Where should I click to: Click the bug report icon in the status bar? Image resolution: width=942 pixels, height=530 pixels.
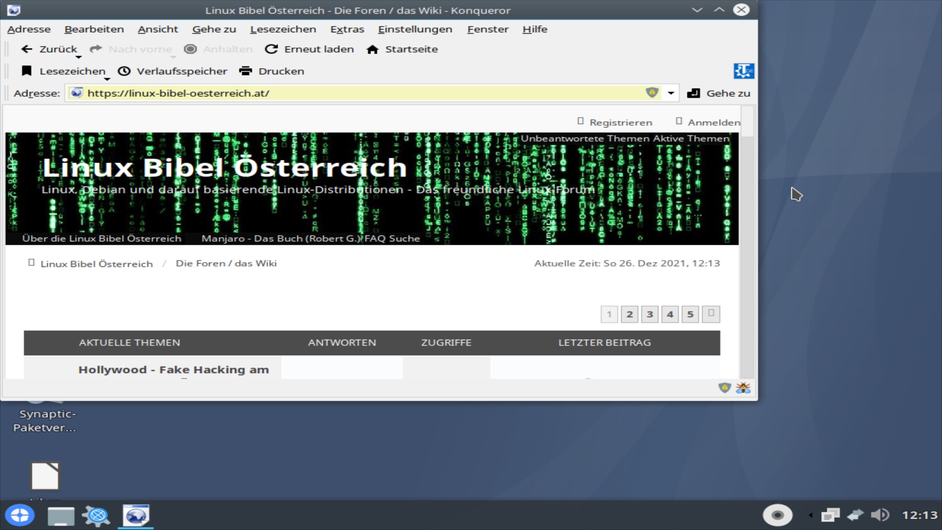point(743,388)
